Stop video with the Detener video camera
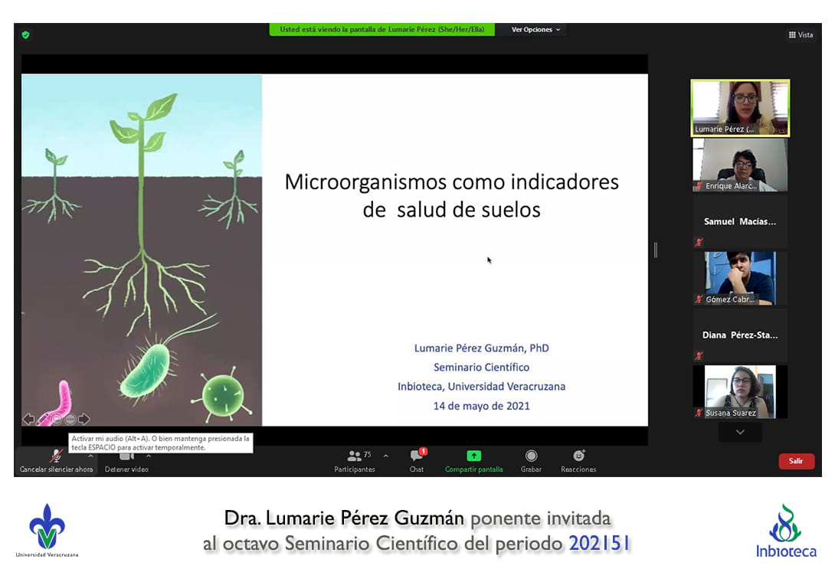The height and width of the screenshot is (582, 835). 126,457
